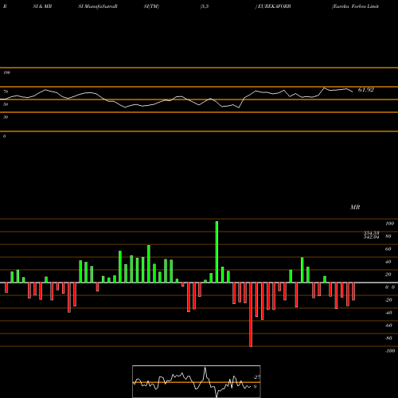
Task: Click the SI & MR header text
Action: tap(42, 6)
